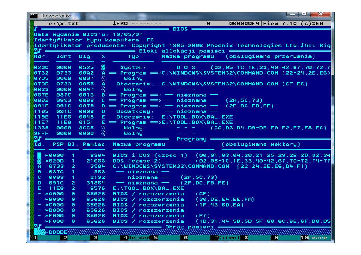This screenshot has width=361, height=255.
Task: Click the shaded block in the DOS system row
Action: [103, 68]
